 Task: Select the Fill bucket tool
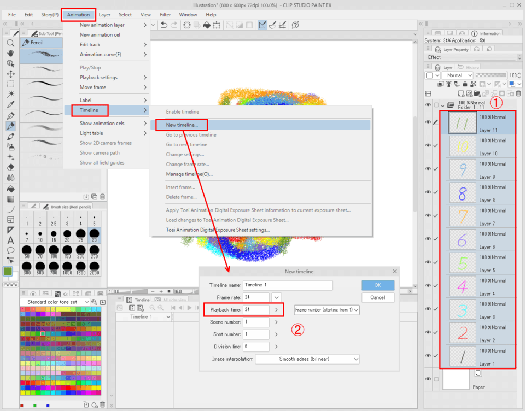(x=10, y=188)
